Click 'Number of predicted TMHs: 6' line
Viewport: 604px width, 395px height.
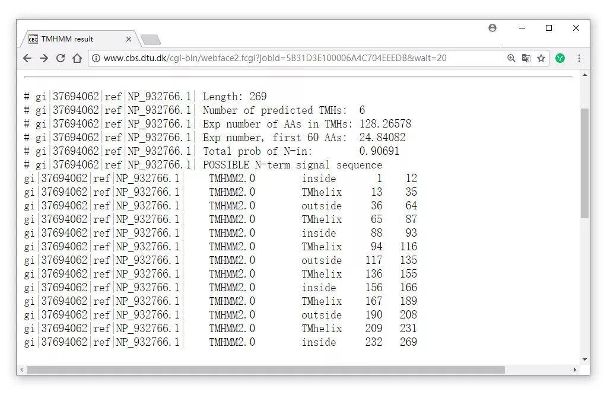pyautogui.click(x=284, y=110)
